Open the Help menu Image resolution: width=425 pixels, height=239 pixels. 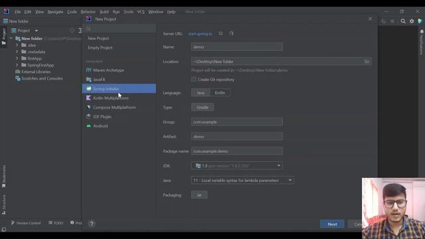point(171,12)
